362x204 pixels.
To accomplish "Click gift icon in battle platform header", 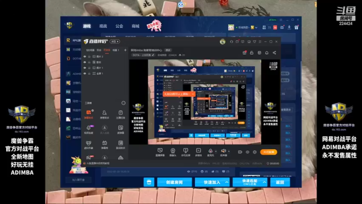I will tap(296, 27).
